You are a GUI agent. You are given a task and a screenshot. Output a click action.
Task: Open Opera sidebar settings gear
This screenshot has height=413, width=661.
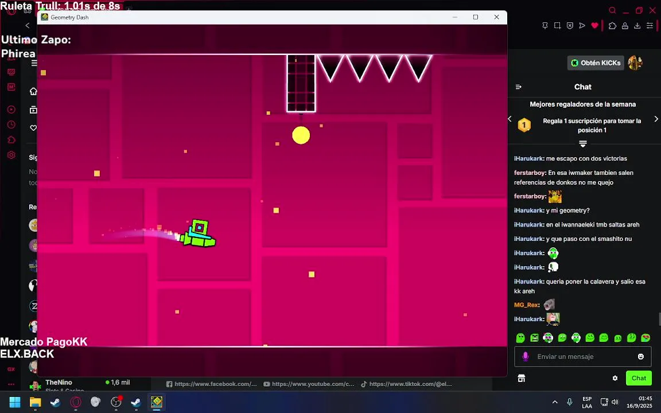(x=11, y=155)
